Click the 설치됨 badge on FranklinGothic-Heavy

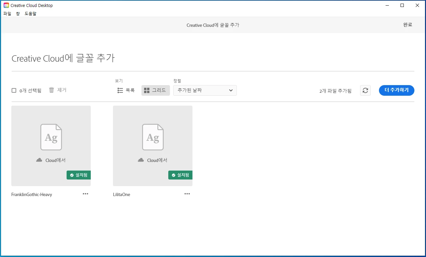point(79,175)
